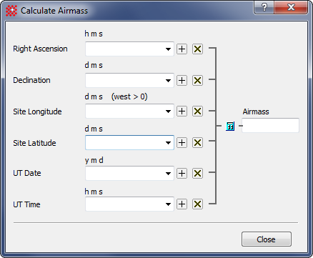Viewport: 313px width, 258px height.
Task: Click the calculator icon to compute airmass
Action: [x=230, y=126]
